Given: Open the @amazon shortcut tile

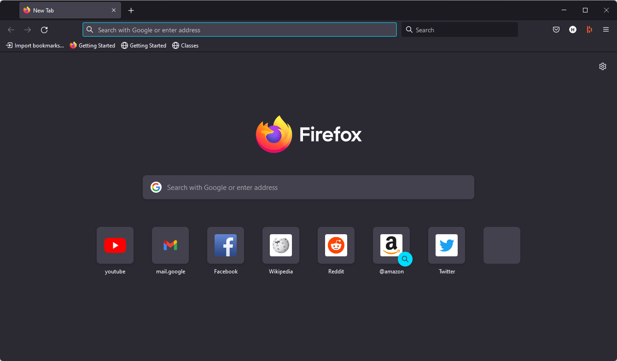Looking at the screenshot, I should pyautogui.click(x=391, y=245).
